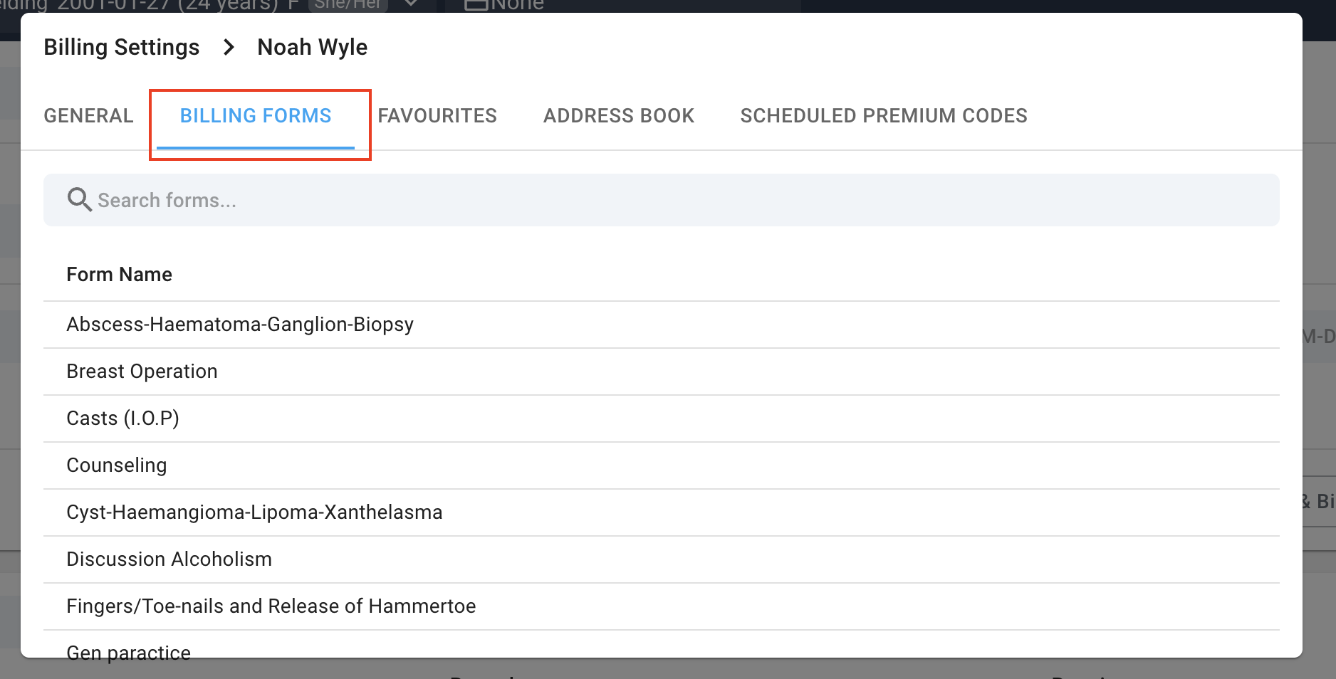The width and height of the screenshot is (1336, 679).
Task: Open the FAVOURITES tab
Action: [x=437, y=115]
